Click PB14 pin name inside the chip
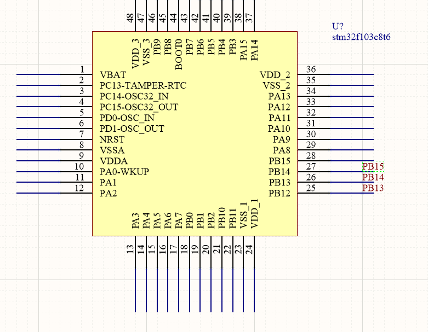Image resolution: width=428 pixels, height=332 pixels. click(x=279, y=172)
